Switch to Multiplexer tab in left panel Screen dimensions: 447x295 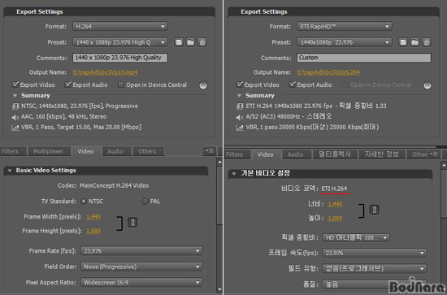[49, 151]
